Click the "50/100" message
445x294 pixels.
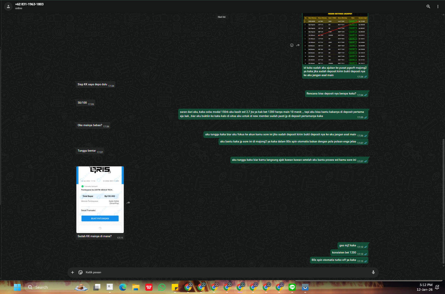point(86,103)
